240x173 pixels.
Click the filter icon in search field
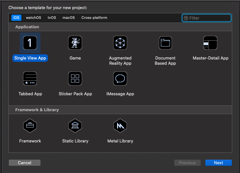click(x=186, y=18)
